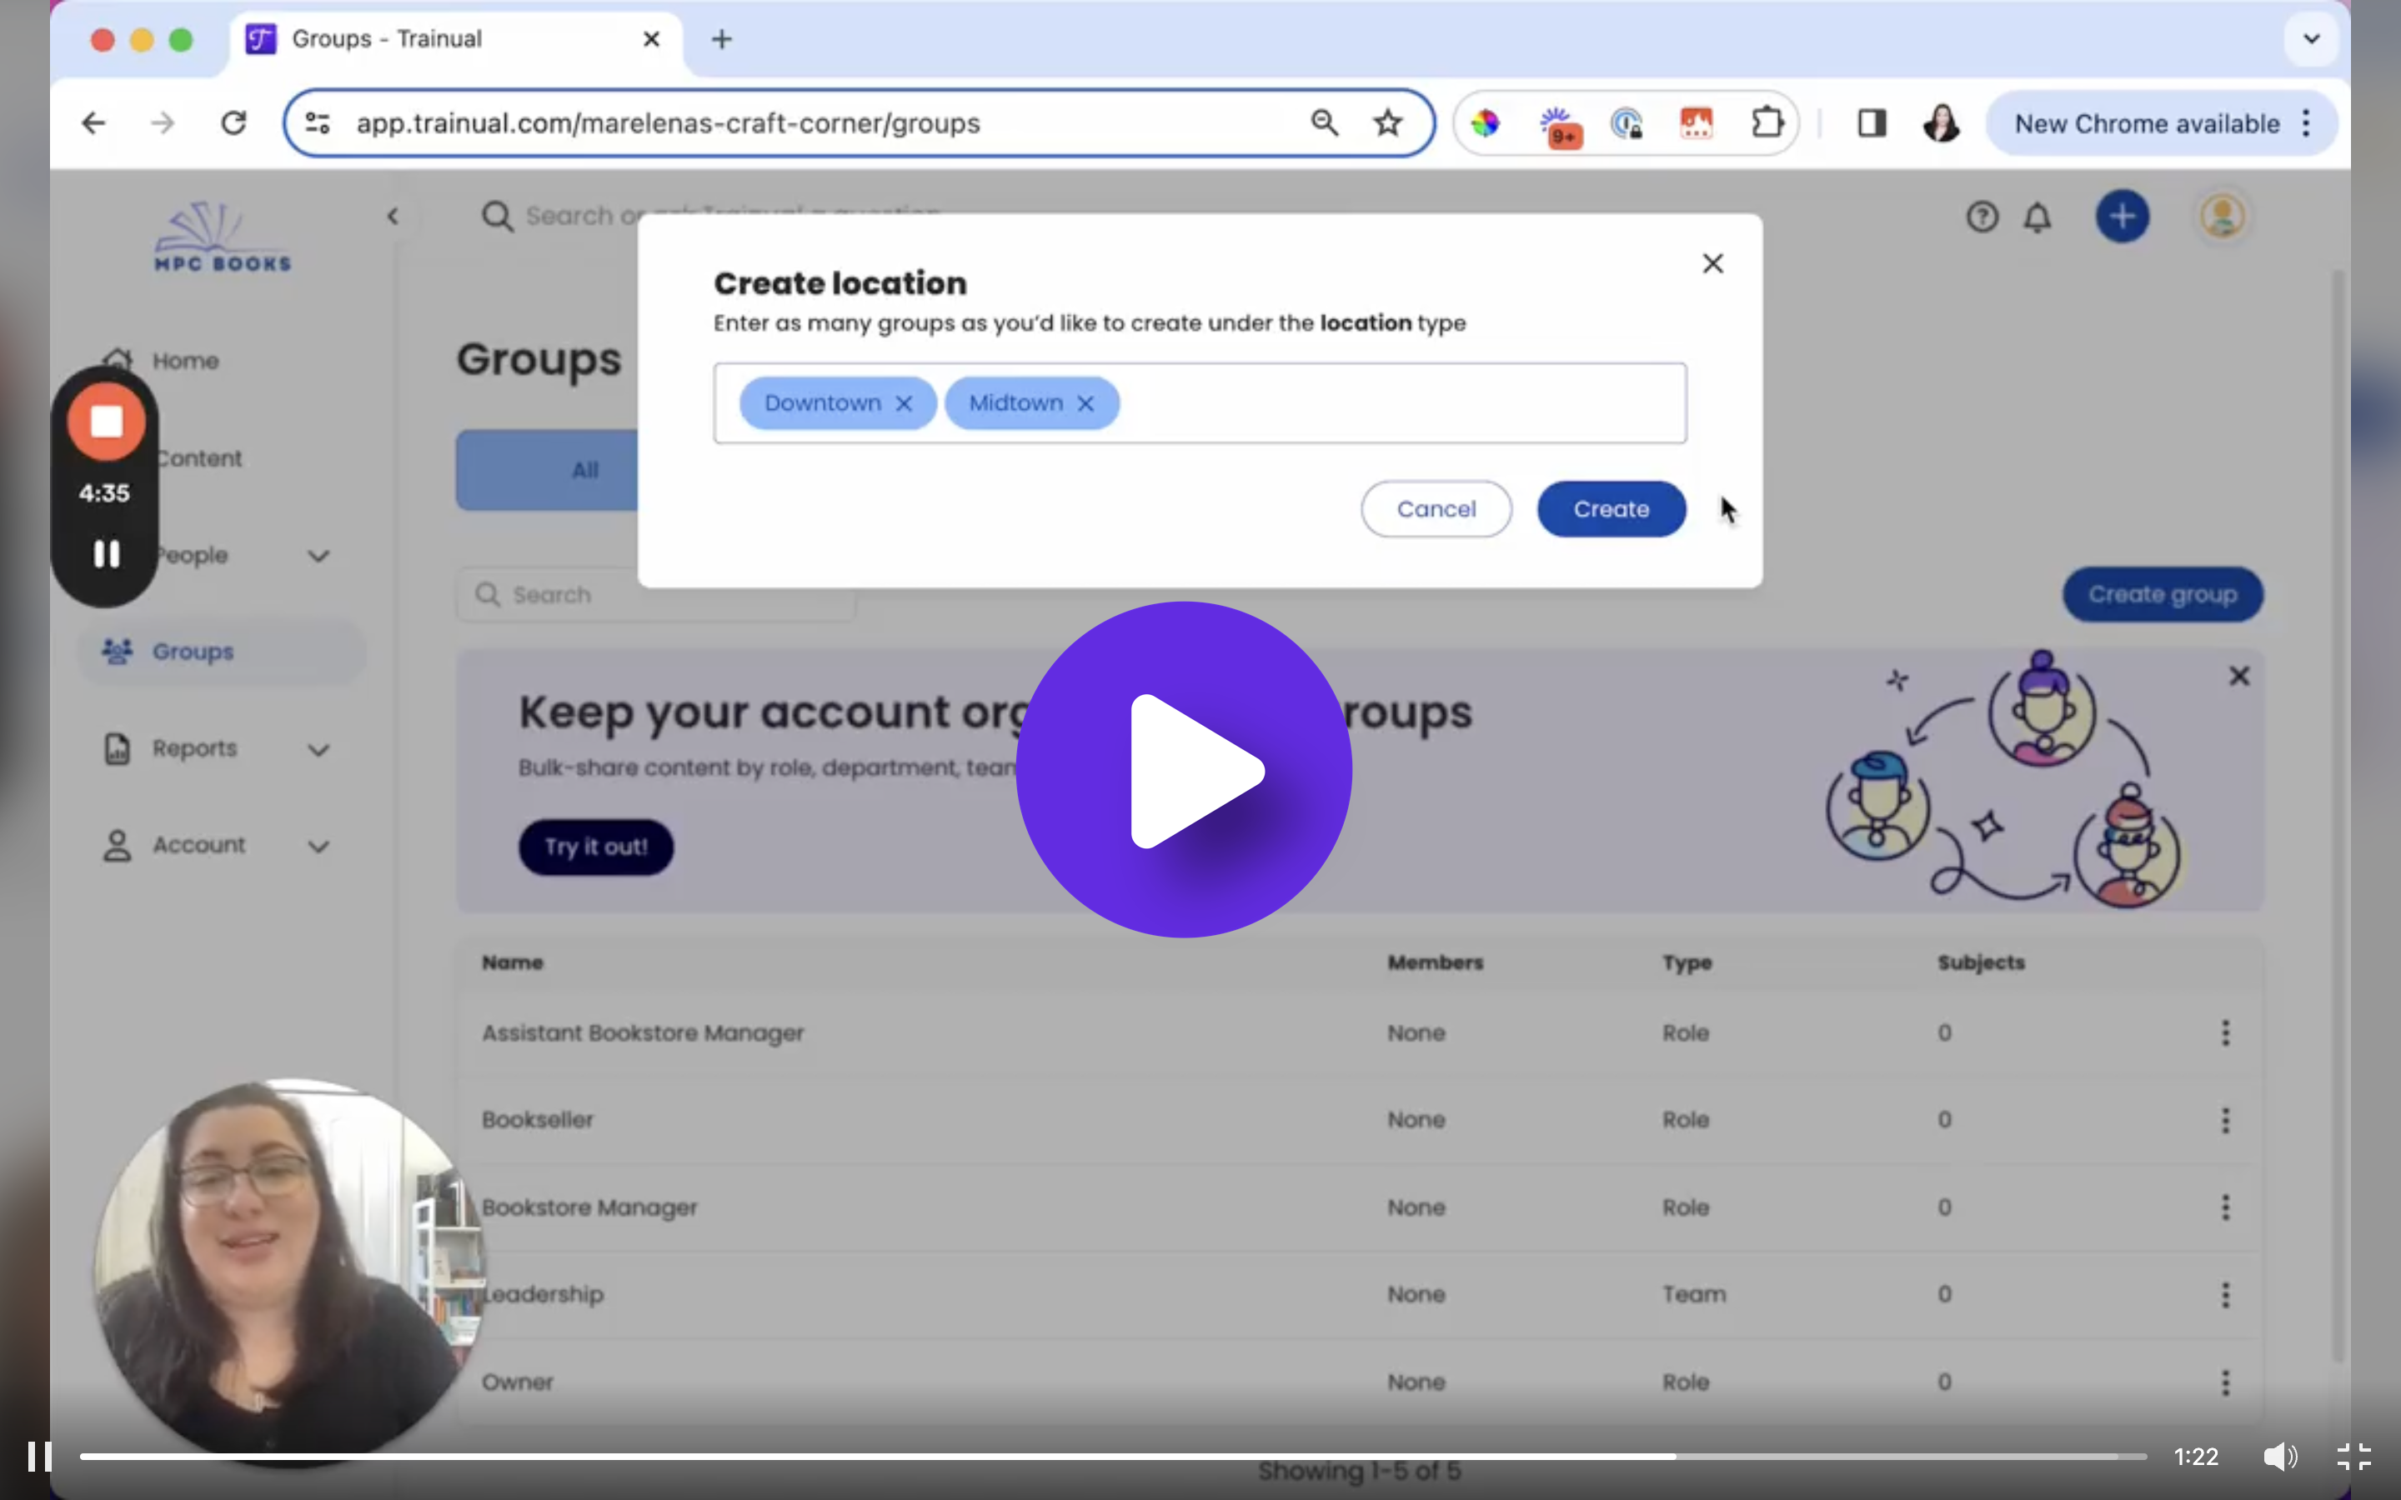Viewport: 2401px width, 1500px height.
Task: Expand the People section
Action: coord(318,556)
